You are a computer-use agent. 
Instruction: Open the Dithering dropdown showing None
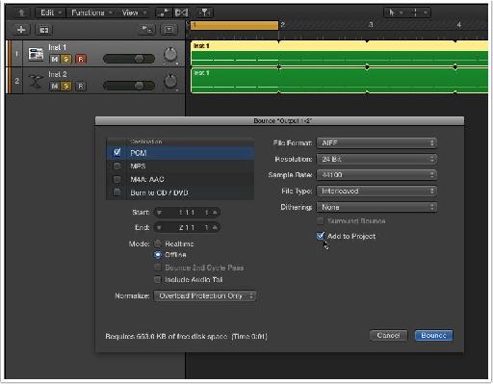tap(376, 207)
